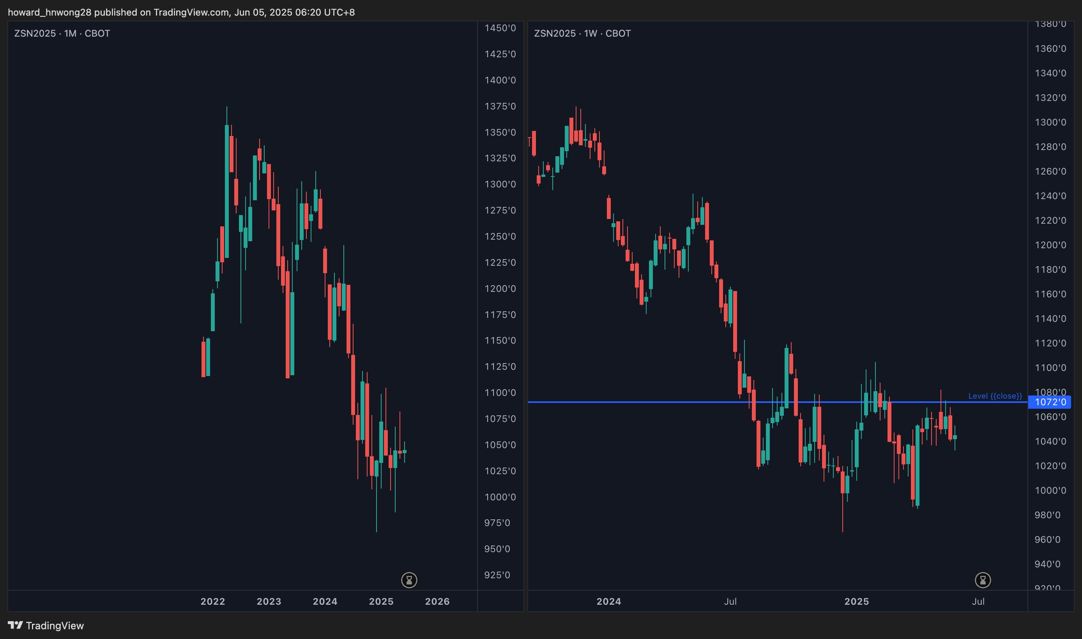
Task: Select the blue horizontal level line
Action: tap(646, 402)
